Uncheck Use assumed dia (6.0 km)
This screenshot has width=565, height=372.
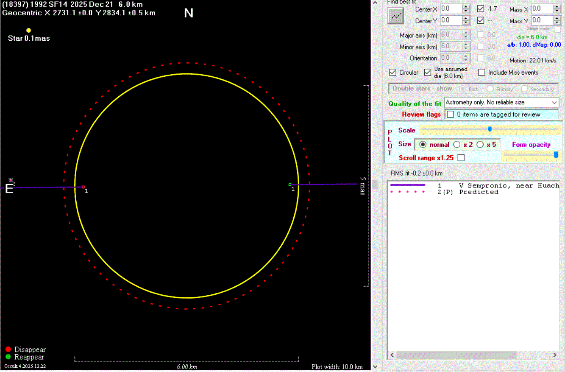point(428,73)
